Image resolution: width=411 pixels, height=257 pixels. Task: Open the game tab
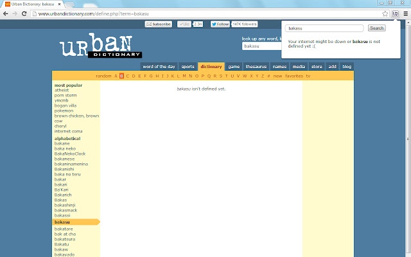pyautogui.click(x=234, y=67)
